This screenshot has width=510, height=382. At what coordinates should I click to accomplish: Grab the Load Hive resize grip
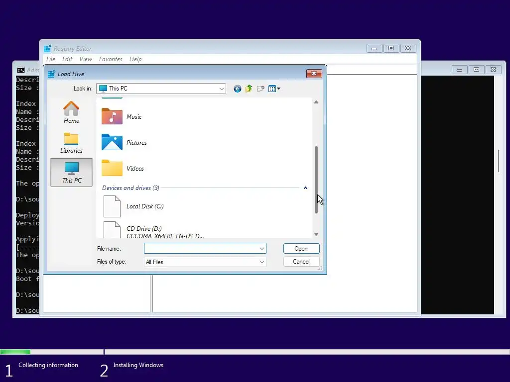click(320, 268)
